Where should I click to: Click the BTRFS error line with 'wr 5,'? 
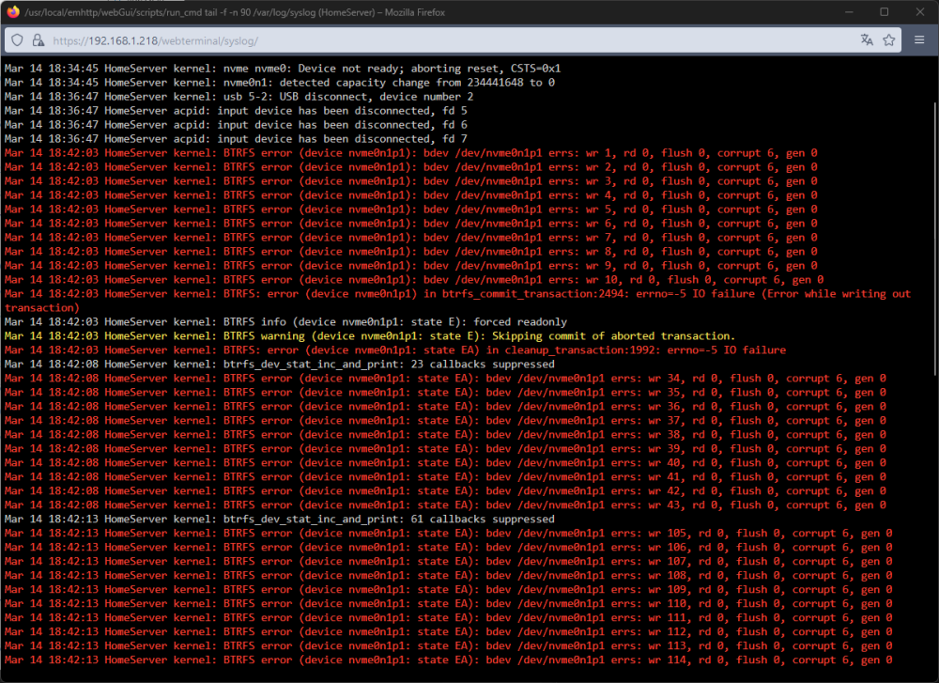point(411,210)
